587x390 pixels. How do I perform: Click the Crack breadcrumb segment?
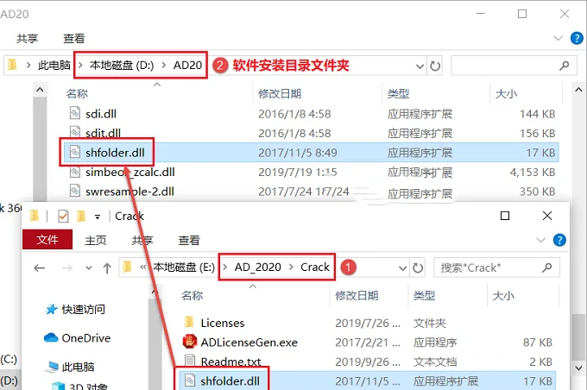click(315, 267)
